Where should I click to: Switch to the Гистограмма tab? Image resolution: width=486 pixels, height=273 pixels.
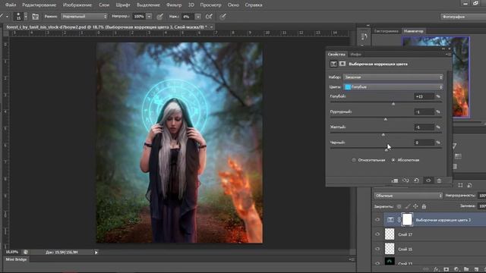click(387, 31)
